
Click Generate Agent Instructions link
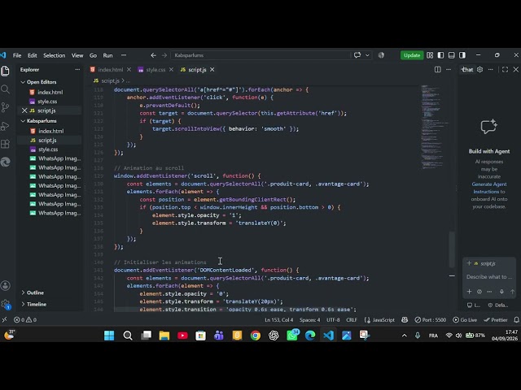point(488,188)
